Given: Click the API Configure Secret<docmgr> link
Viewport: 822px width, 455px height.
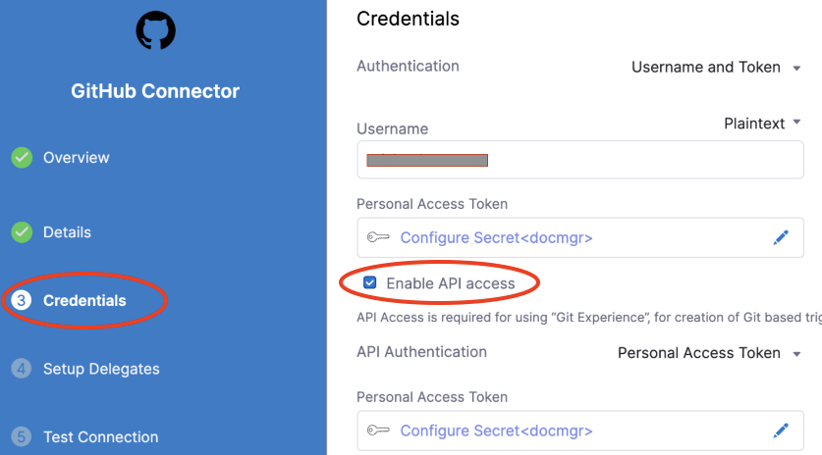Looking at the screenshot, I should 496,430.
